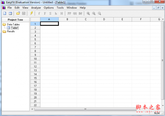Open a file with the folder toolbar icon
Viewport: 165px width, 116px height.
coord(18,13)
